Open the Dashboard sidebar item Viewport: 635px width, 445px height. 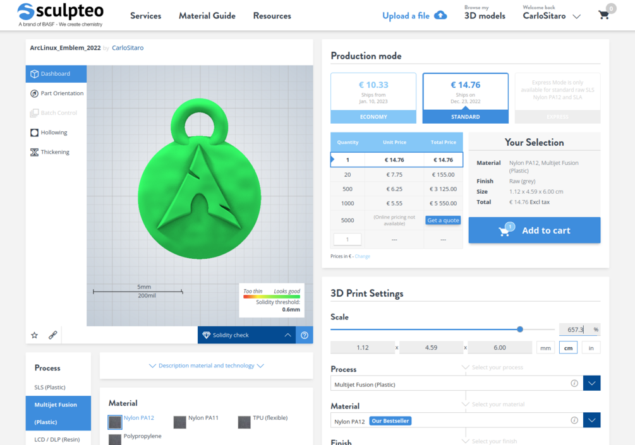click(x=56, y=74)
